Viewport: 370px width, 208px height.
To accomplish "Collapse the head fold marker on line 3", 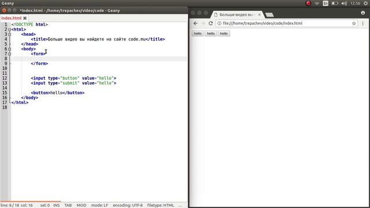I will [9, 35].
